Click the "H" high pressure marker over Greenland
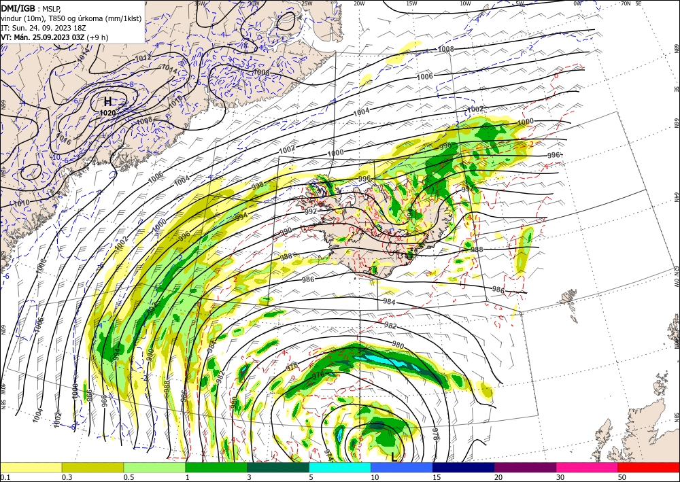680x482 pixels. pyautogui.click(x=107, y=102)
